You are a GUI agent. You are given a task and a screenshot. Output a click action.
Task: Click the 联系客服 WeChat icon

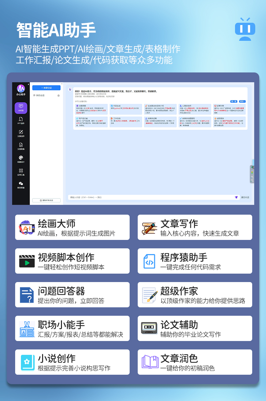click(x=21, y=184)
